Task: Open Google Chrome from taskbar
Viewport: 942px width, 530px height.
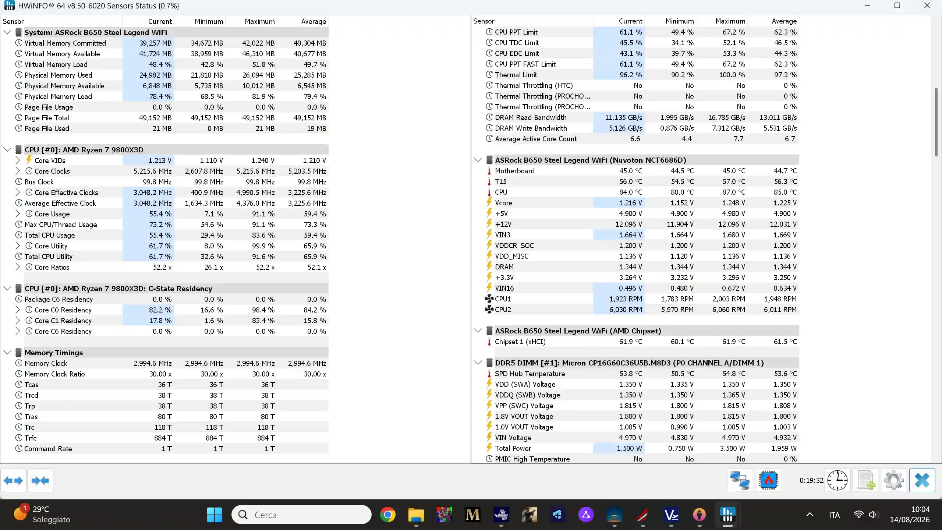Action: [x=387, y=515]
